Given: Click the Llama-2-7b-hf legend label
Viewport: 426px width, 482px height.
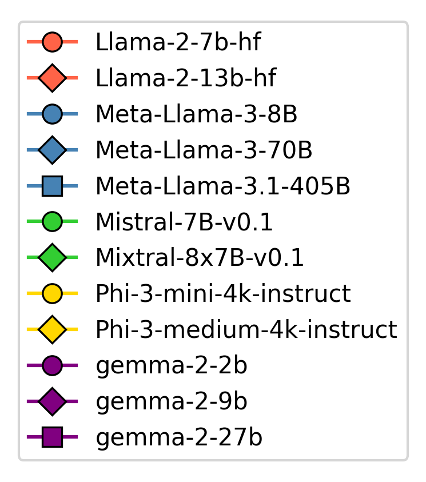Looking at the screenshot, I should [x=178, y=42].
